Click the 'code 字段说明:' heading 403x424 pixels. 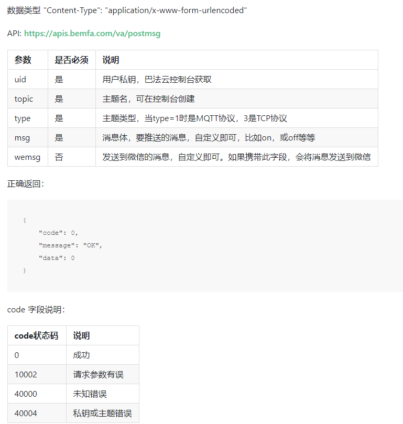click(36, 310)
